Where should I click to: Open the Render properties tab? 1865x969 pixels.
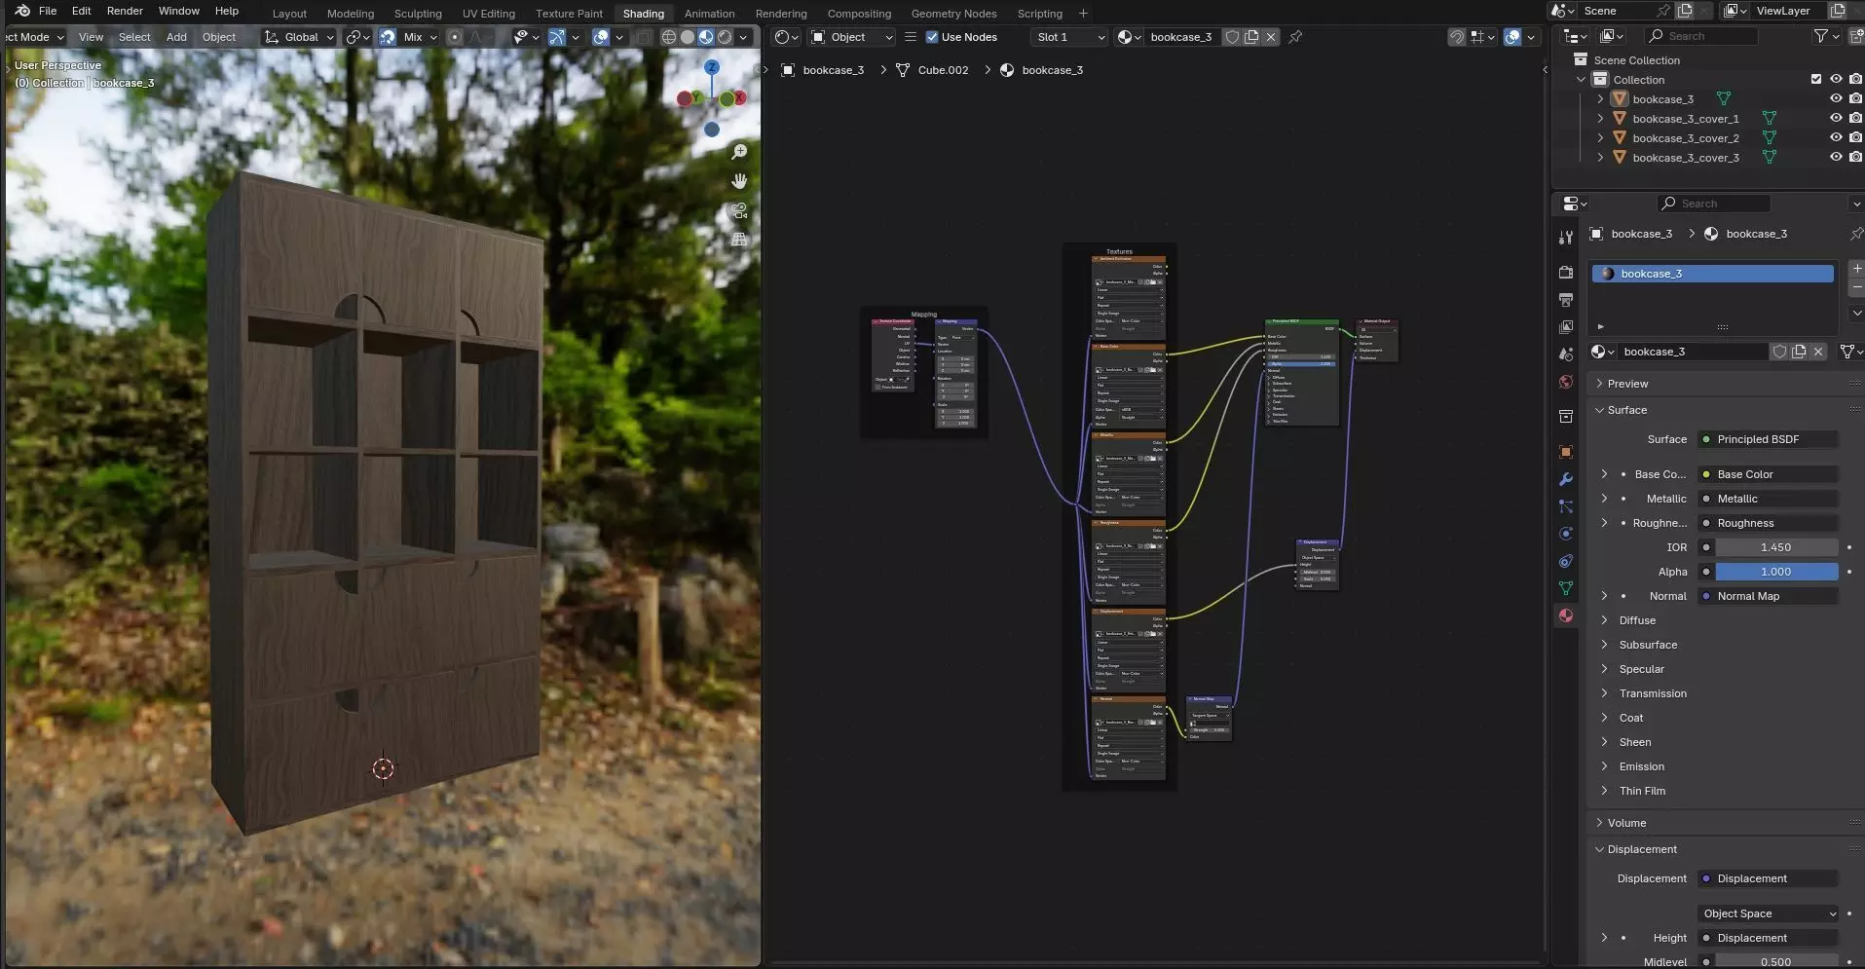click(1566, 273)
